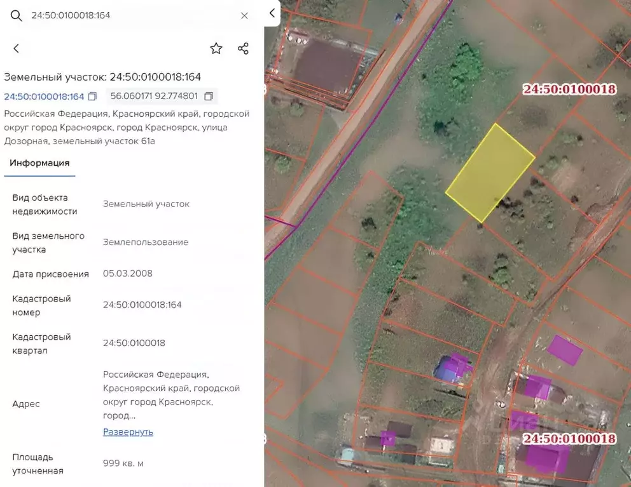
Task: Click the bottom 24:50:0100018 quarter label
Action: point(569,437)
